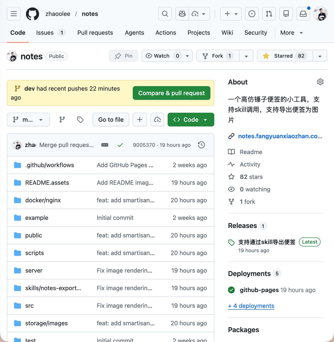Open the Copilot chat icon
Screen dimensions: 334x342
[x=182, y=14]
